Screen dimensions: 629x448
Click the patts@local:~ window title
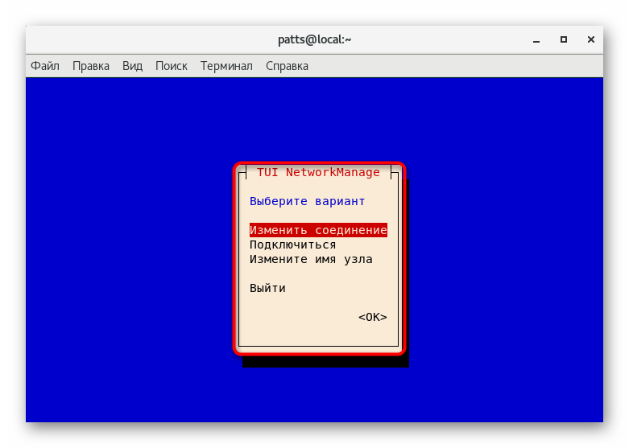point(314,39)
